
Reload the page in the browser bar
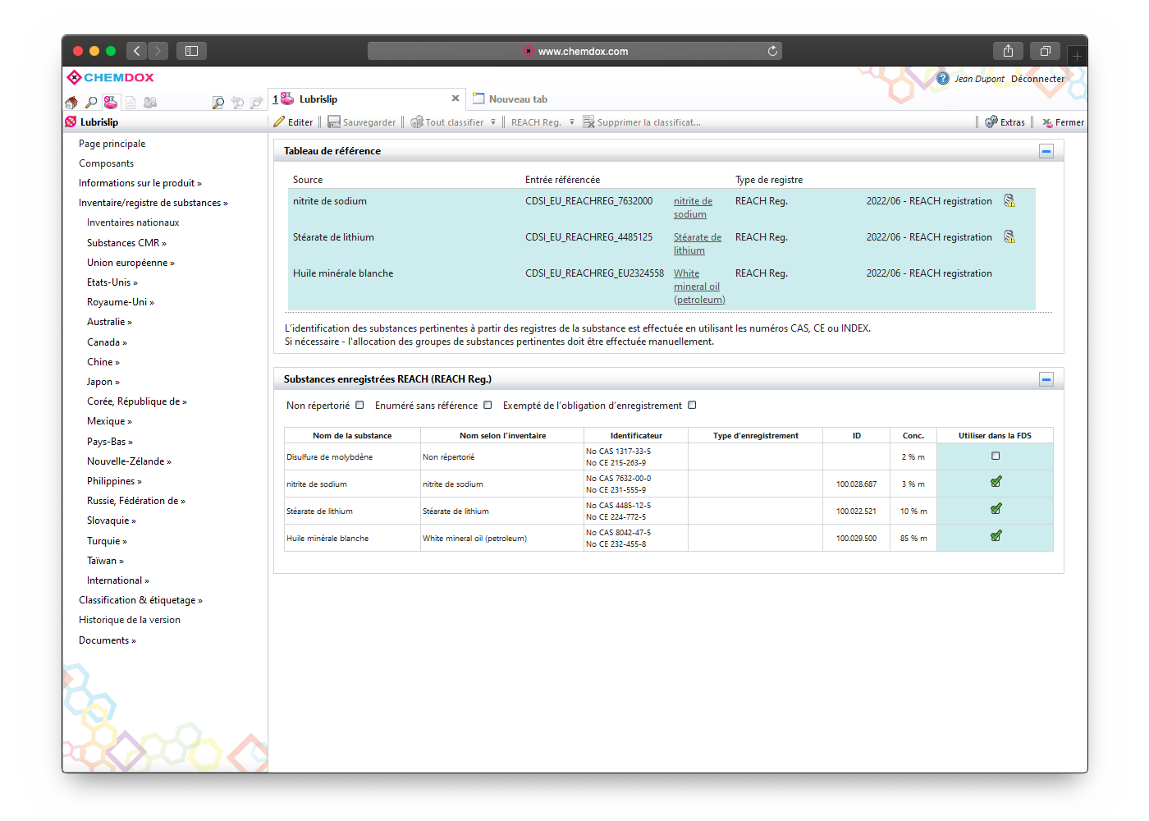772,51
